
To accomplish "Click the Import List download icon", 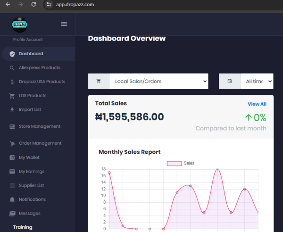I will (12, 110).
